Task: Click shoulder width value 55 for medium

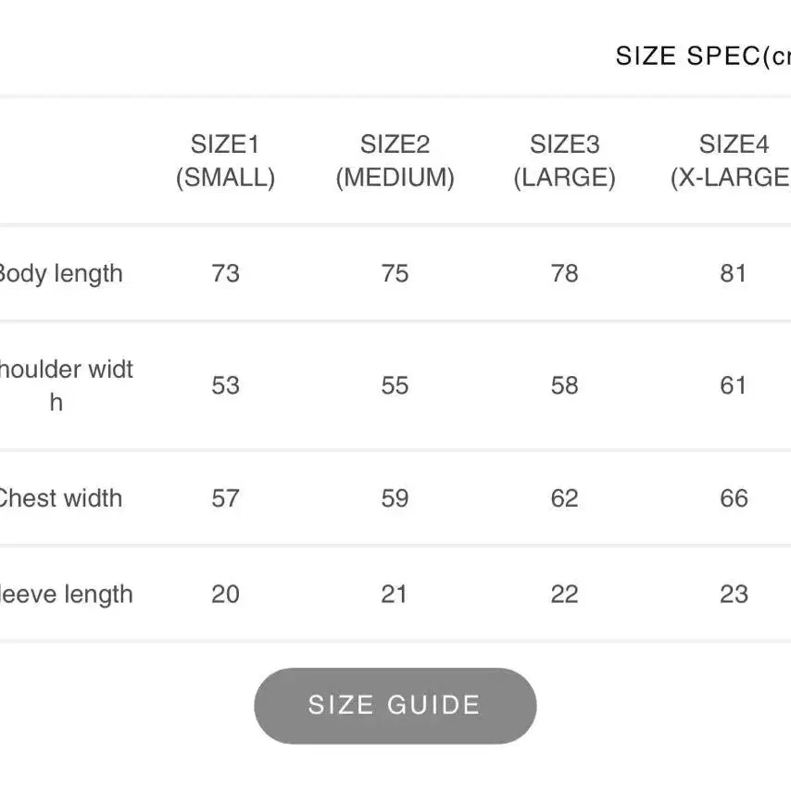Action: [395, 385]
